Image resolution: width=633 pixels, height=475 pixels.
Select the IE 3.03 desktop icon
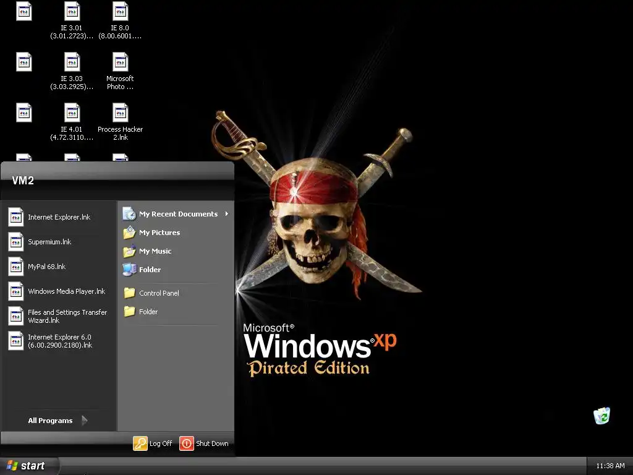click(72, 71)
